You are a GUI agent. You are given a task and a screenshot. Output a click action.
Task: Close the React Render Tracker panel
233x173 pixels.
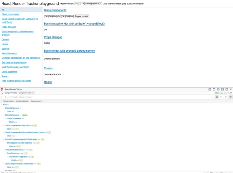231,89
